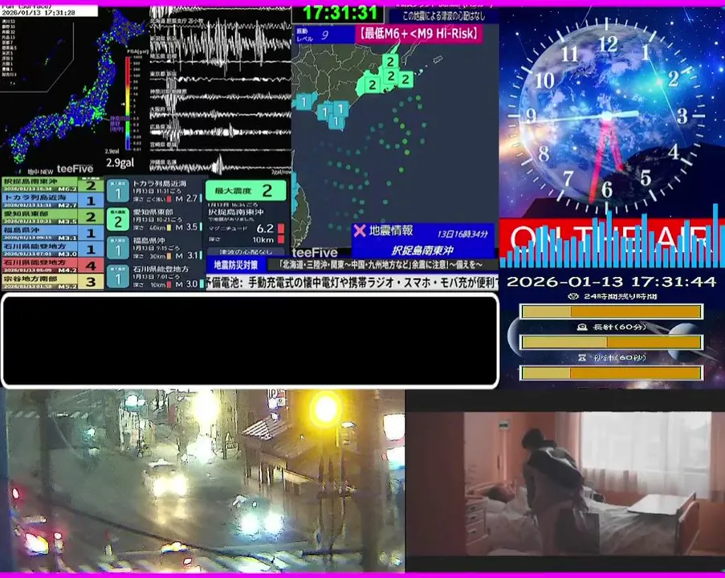
Task: Click the black caption box
Action: point(250,340)
